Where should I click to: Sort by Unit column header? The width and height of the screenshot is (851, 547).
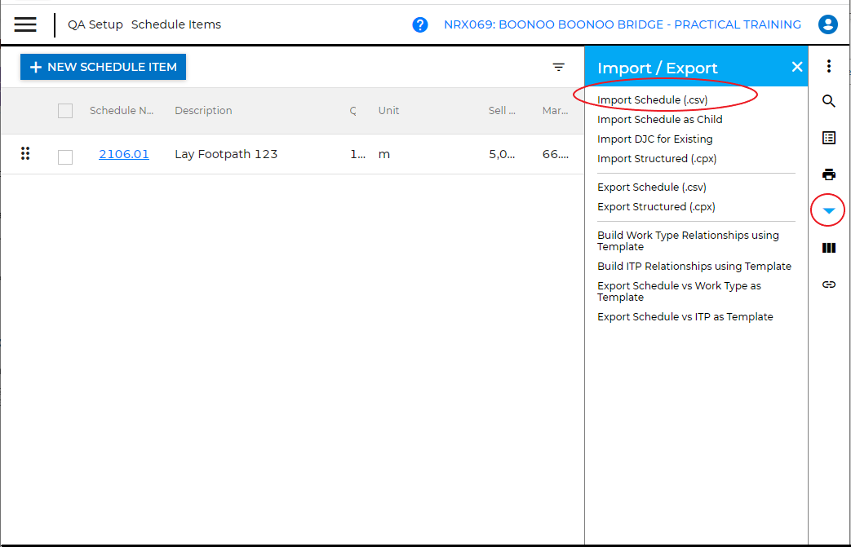tap(388, 111)
